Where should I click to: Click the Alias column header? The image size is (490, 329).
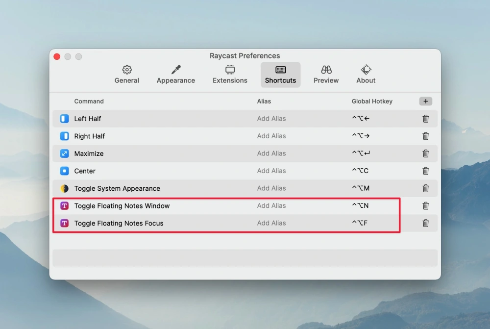(x=264, y=101)
